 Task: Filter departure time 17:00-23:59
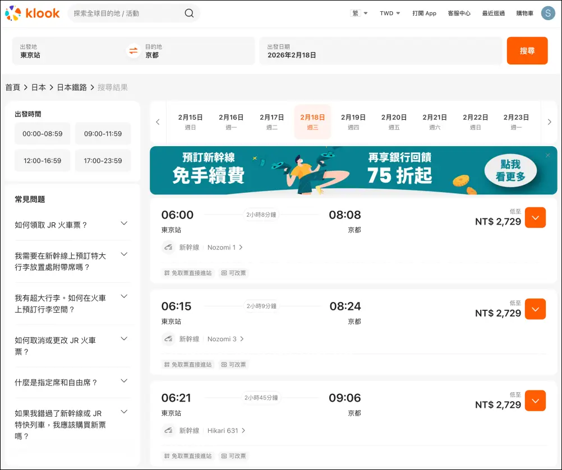tap(103, 161)
